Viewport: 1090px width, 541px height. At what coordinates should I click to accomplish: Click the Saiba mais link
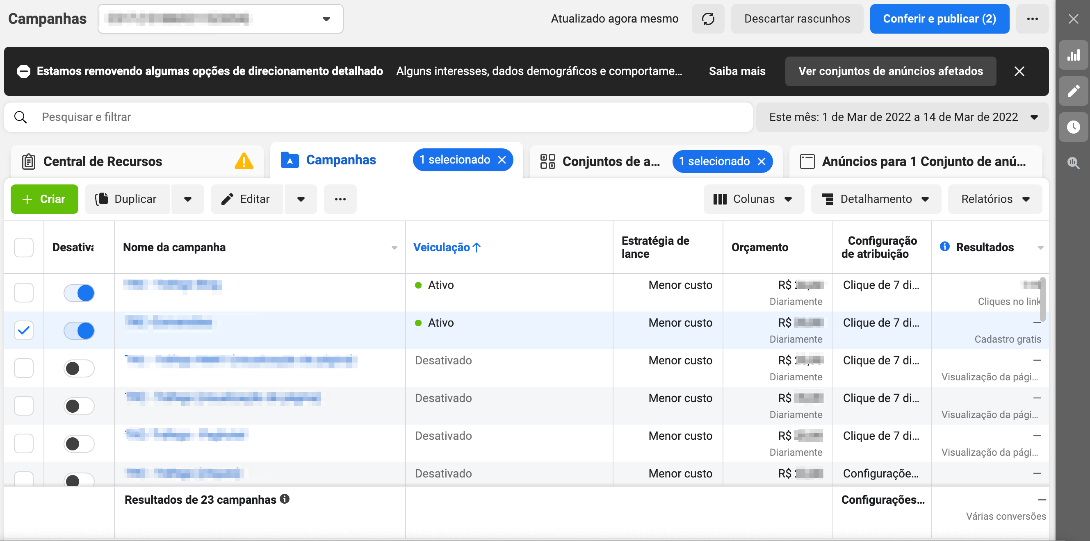pyautogui.click(x=737, y=71)
